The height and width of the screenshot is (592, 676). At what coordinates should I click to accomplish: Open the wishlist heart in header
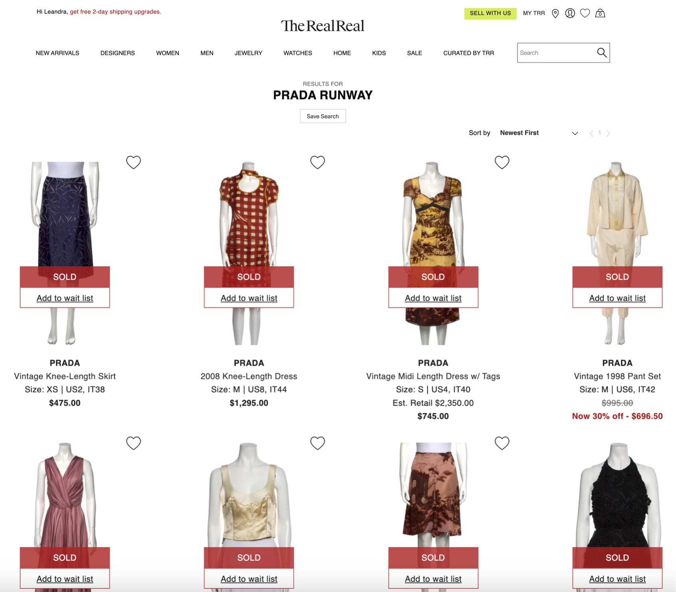coord(585,13)
